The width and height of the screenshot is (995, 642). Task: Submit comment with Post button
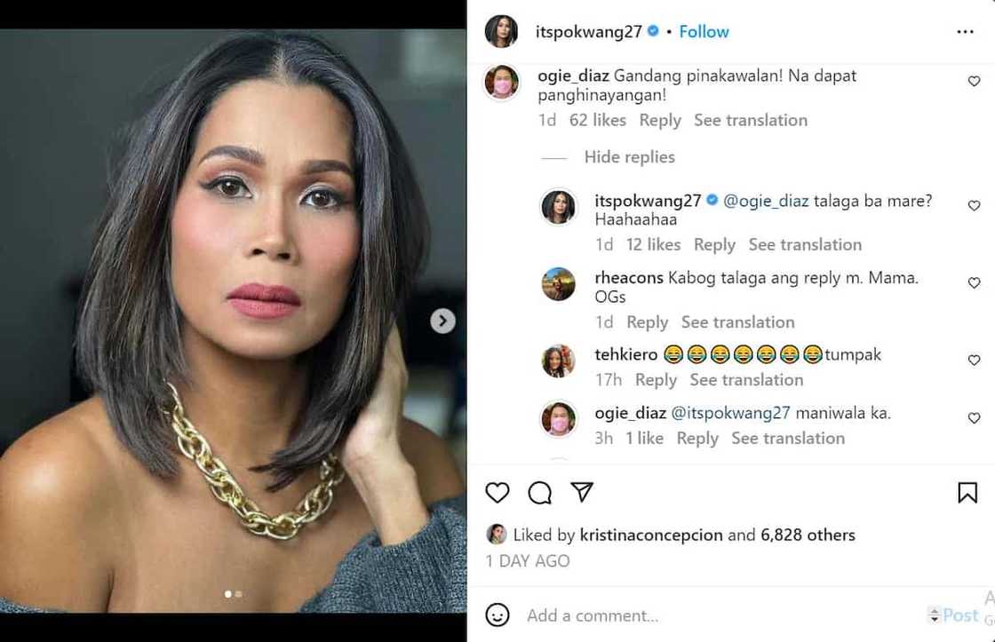pos(960,615)
